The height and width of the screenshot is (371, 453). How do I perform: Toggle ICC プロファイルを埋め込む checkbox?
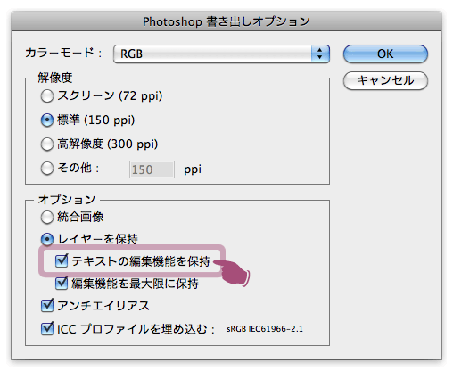click(47, 328)
